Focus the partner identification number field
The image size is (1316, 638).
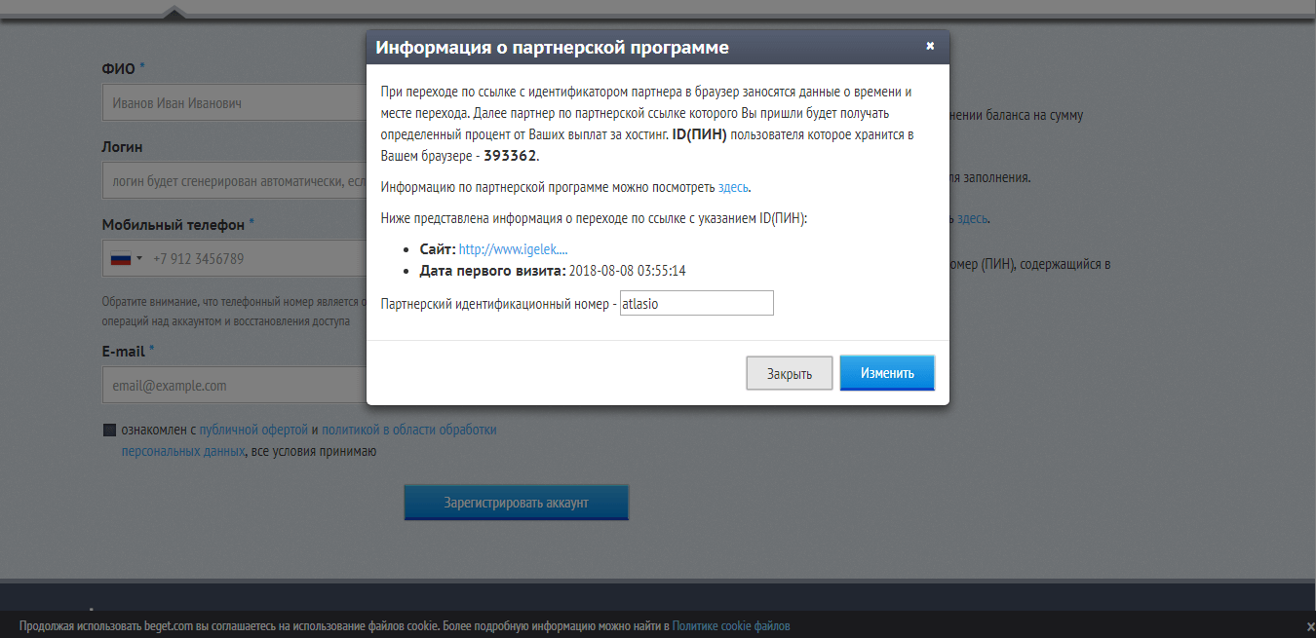click(696, 303)
